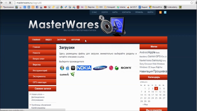Open Вопрос-ответ in left sidebar
Screen dimensions: 197x111
42,59
